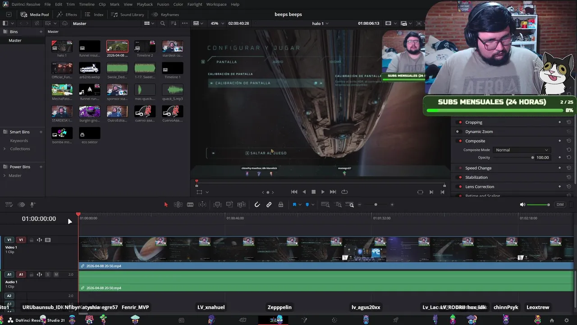This screenshot has width=577, height=325.
Task: Reset the Cropping settings in the inspector
Action: (569, 122)
